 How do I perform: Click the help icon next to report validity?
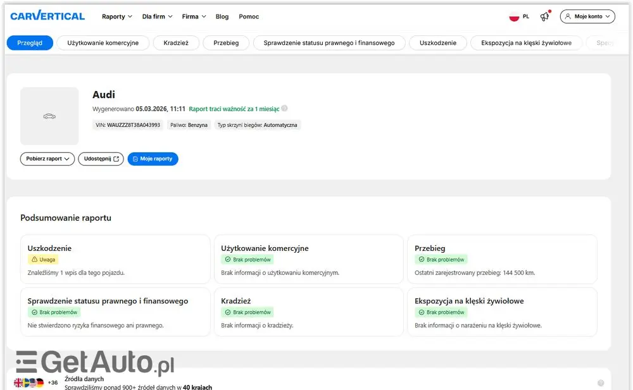click(285, 109)
